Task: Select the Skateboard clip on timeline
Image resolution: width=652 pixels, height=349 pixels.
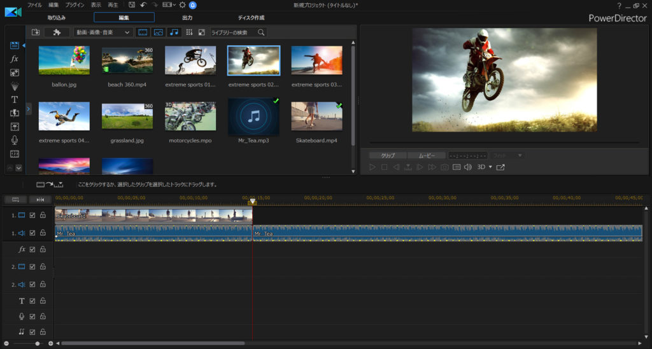Action: [x=153, y=216]
